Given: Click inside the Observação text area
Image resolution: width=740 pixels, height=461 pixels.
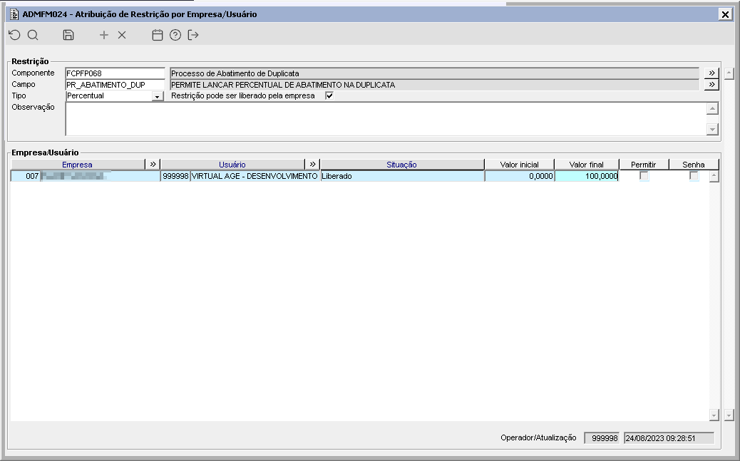Looking at the screenshot, I should tap(386, 119).
